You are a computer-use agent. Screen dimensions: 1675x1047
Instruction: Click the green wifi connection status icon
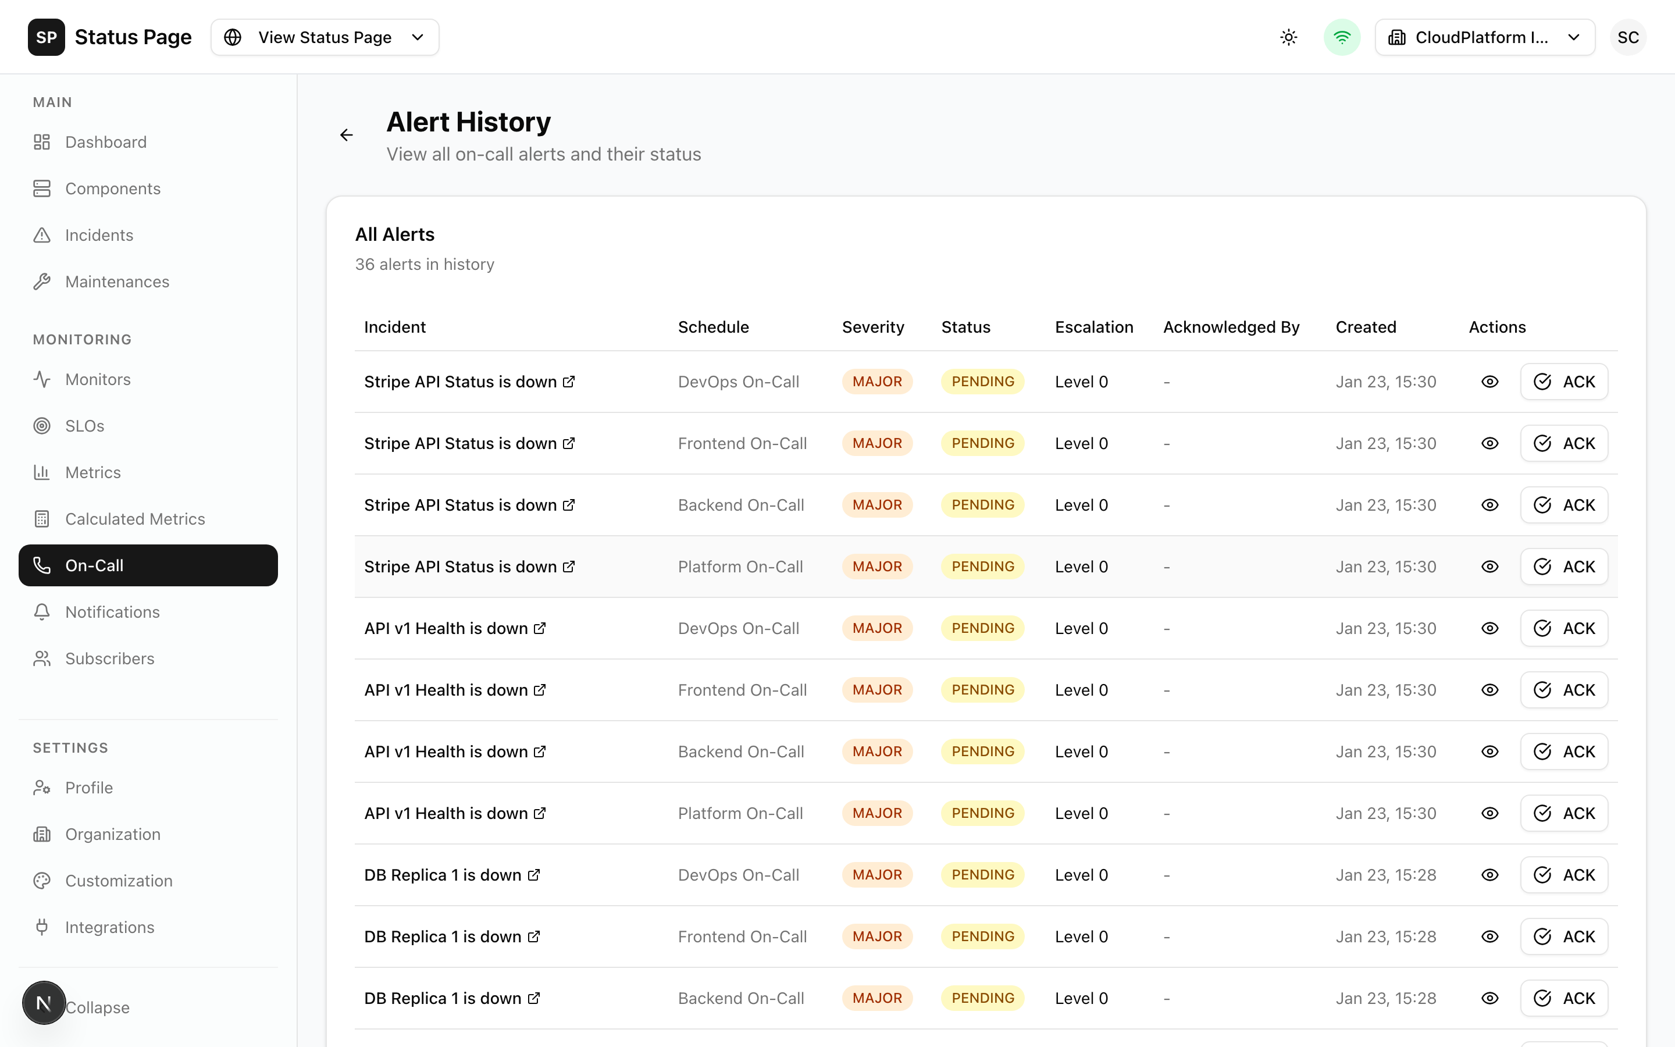(x=1341, y=37)
